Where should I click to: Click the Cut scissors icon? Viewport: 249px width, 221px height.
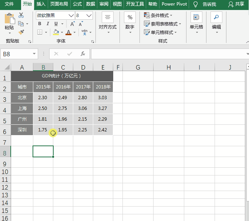pyautogui.click(x=21, y=15)
